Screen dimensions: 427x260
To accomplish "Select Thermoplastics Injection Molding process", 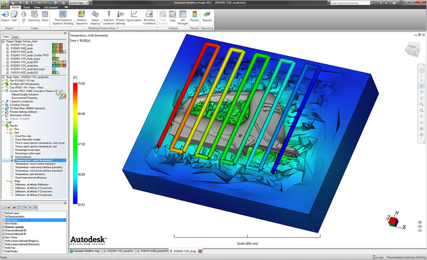I will click(x=63, y=18).
